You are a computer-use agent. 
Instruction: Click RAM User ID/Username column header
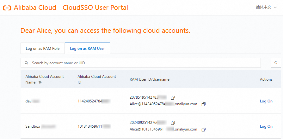click(x=150, y=79)
